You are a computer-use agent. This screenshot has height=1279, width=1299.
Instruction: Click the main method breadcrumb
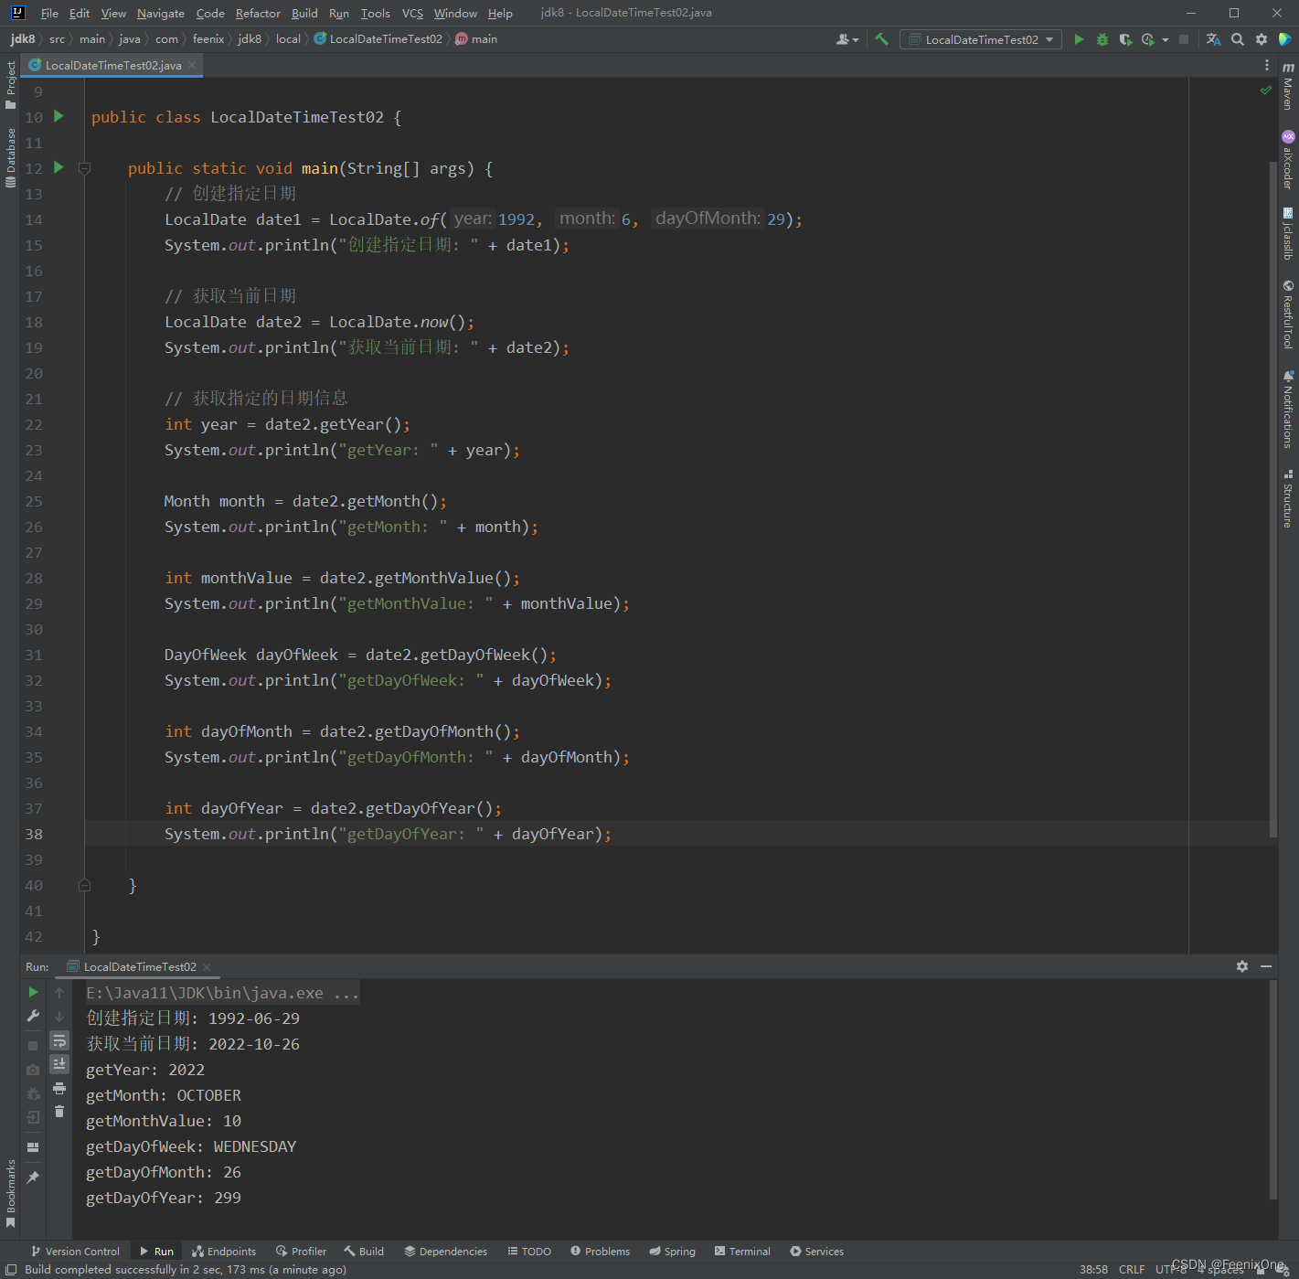pos(476,39)
